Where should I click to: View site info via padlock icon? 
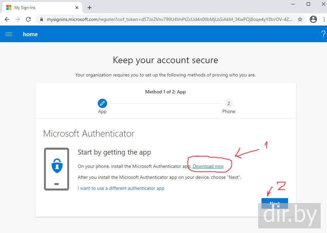(42, 19)
